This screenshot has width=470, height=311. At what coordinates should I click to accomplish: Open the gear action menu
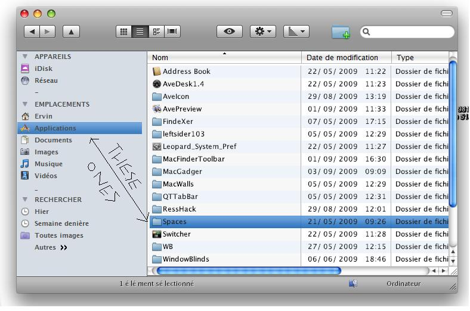coord(263,32)
